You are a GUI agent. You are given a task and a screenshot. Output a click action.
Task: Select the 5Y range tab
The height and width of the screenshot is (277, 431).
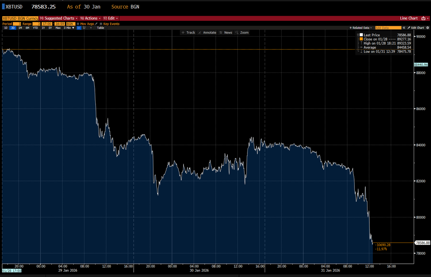tap(50, 28)
